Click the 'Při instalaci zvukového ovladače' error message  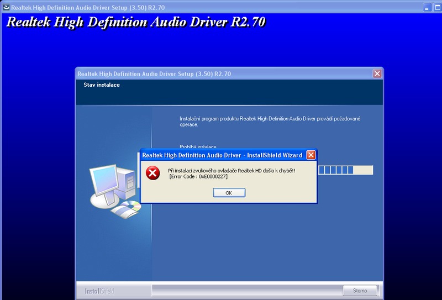click(x=231, y=171)
